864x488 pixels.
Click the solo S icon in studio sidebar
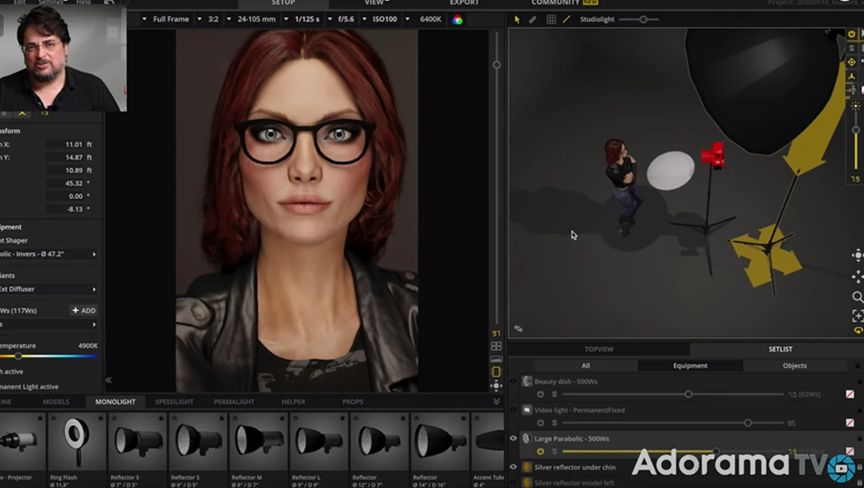[x=852, y=48]
